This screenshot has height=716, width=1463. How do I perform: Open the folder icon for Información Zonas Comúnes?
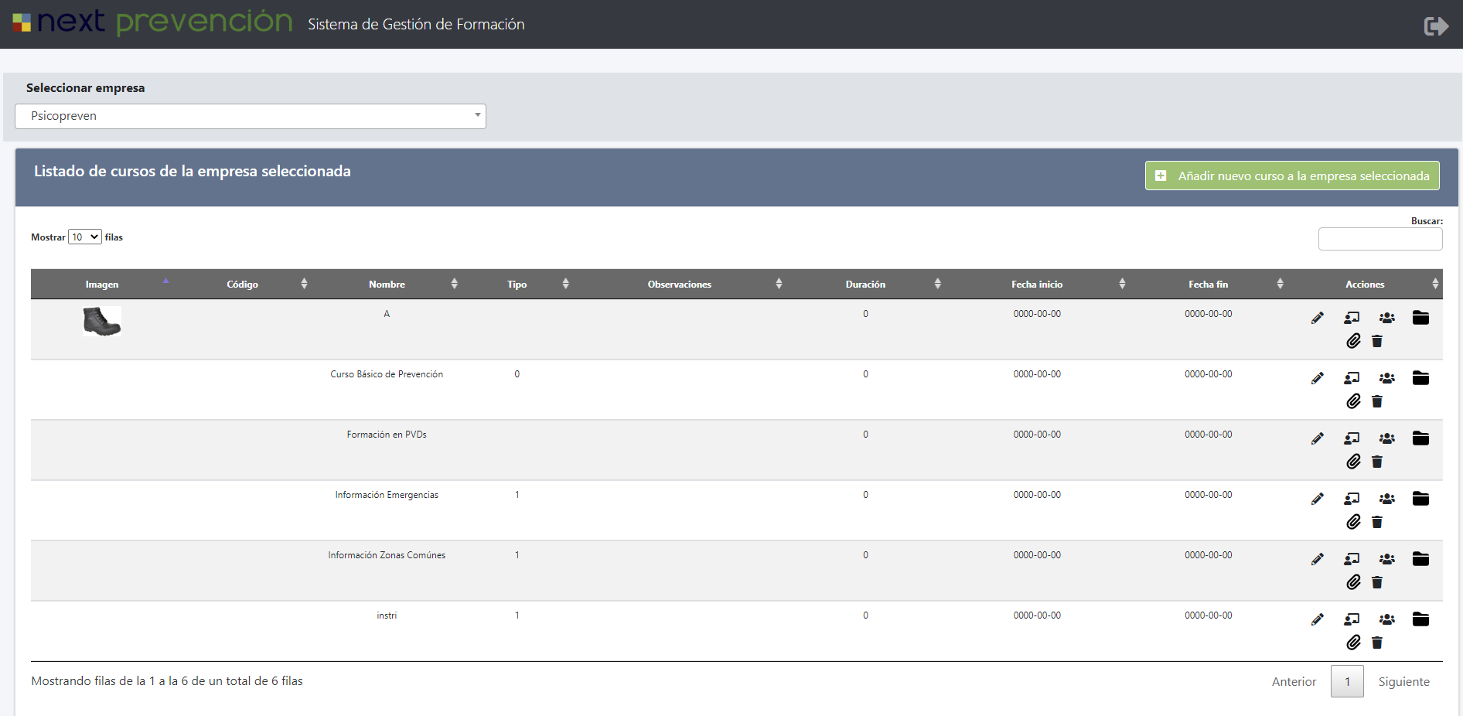(x=1420, y=559)
